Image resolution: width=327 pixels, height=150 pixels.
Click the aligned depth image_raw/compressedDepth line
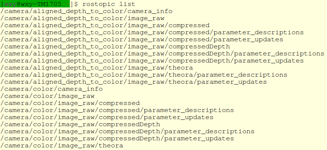[115, 47]
